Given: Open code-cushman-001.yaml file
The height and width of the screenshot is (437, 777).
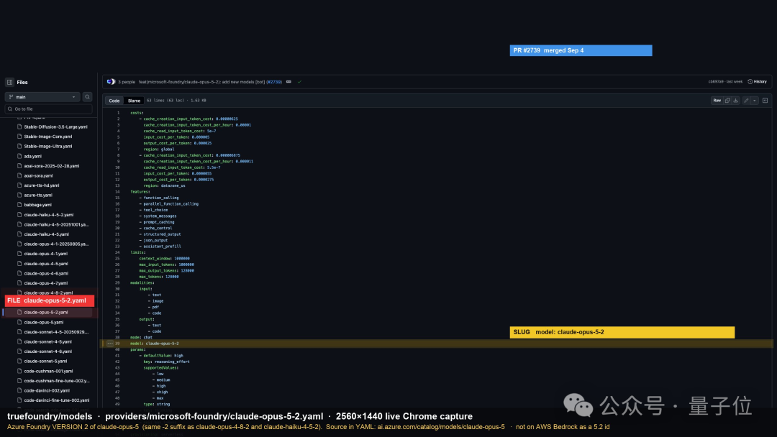Looking at the screenshot, I should click(x=48, y=371).
